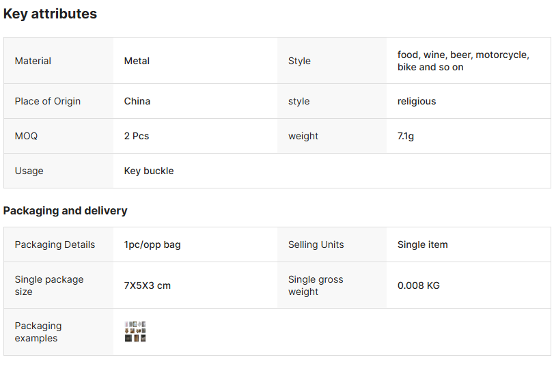Click the Place of Origin label
This screenshot has width=554, height=366.
[x=48, y=101]
